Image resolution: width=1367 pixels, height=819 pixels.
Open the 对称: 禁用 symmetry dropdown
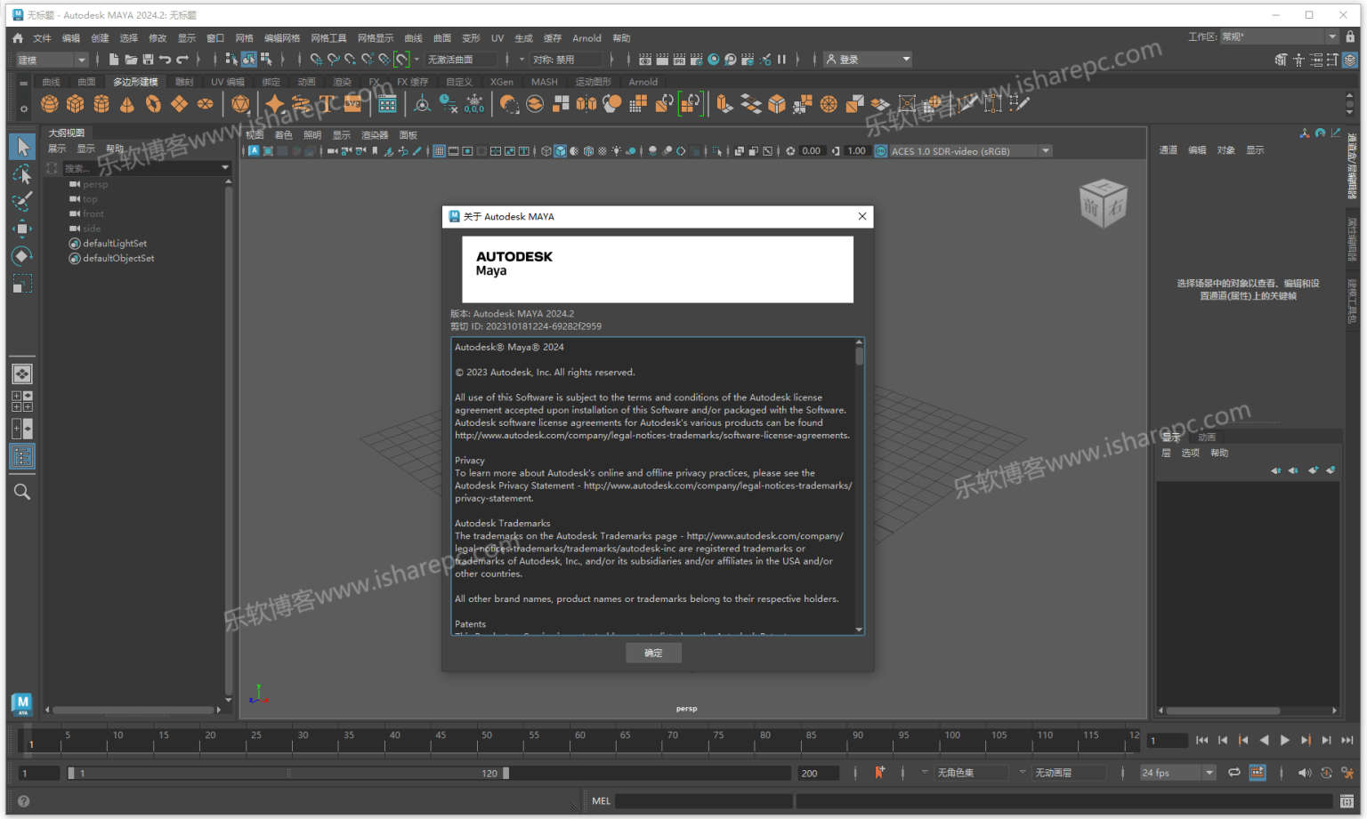(566, 60)
